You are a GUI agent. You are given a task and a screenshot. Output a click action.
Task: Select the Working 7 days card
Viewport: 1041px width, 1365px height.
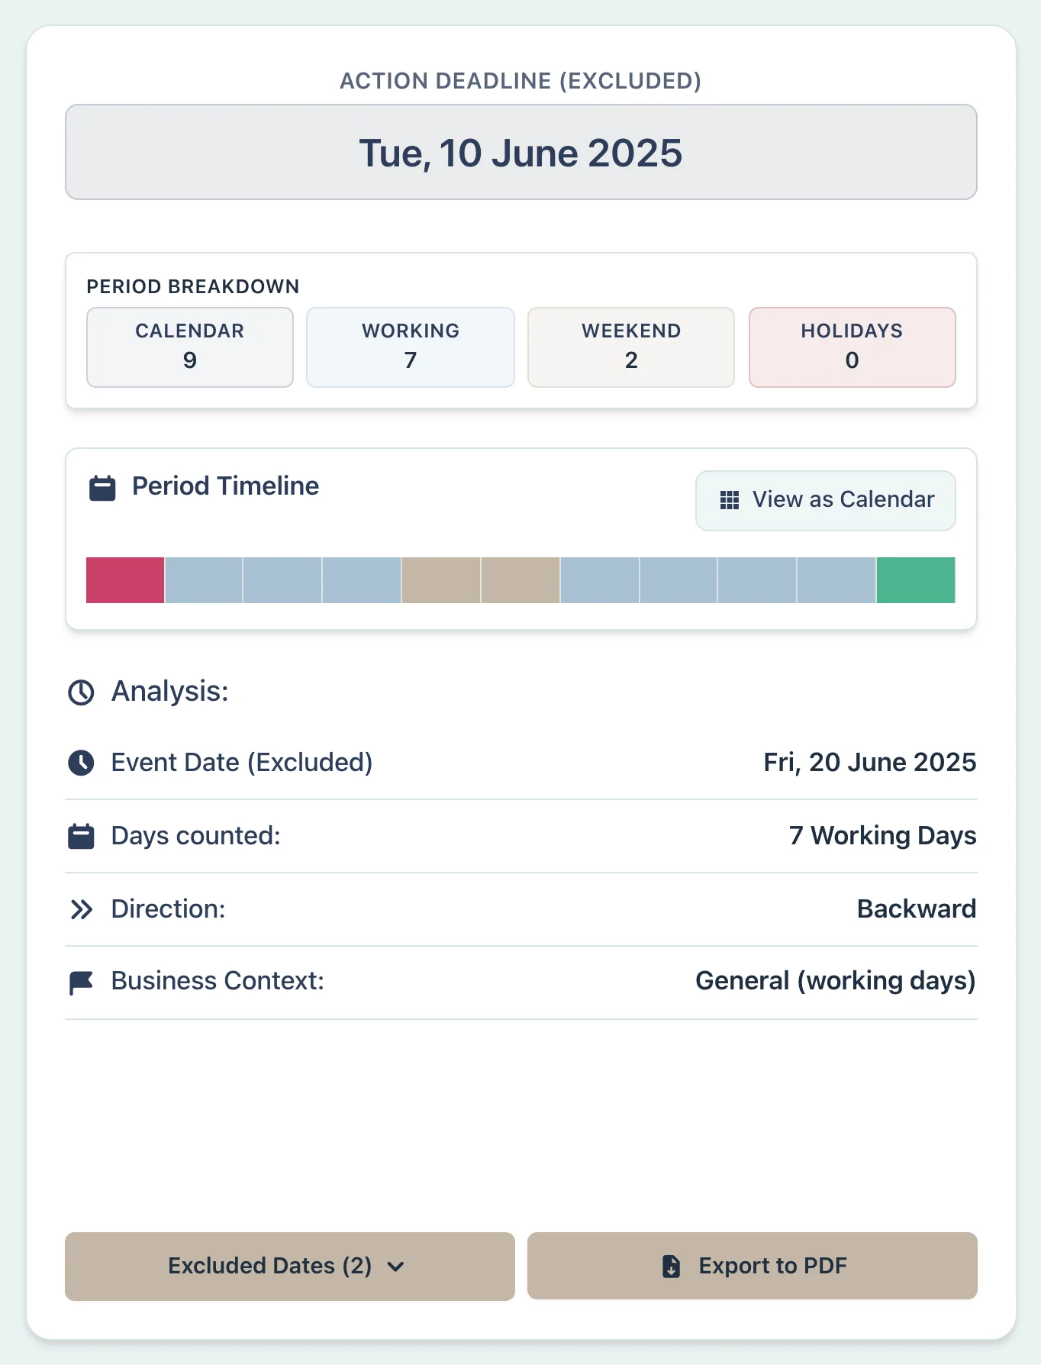[x=411, y=347]
